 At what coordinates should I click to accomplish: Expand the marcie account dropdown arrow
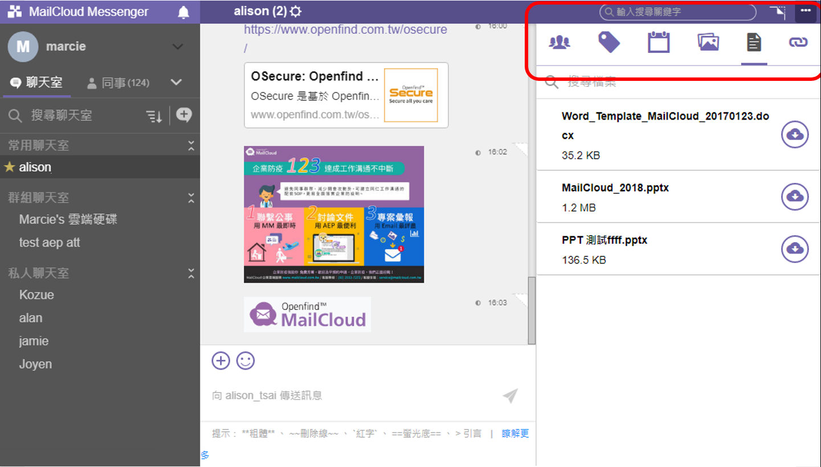click(178, 47)
